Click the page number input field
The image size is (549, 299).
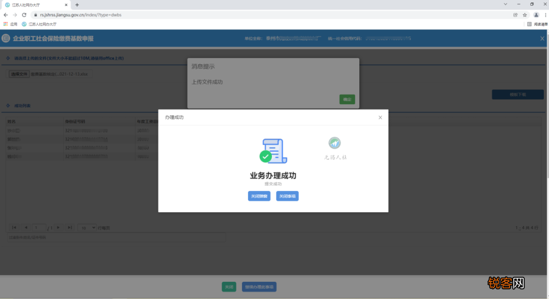(40, 228)
